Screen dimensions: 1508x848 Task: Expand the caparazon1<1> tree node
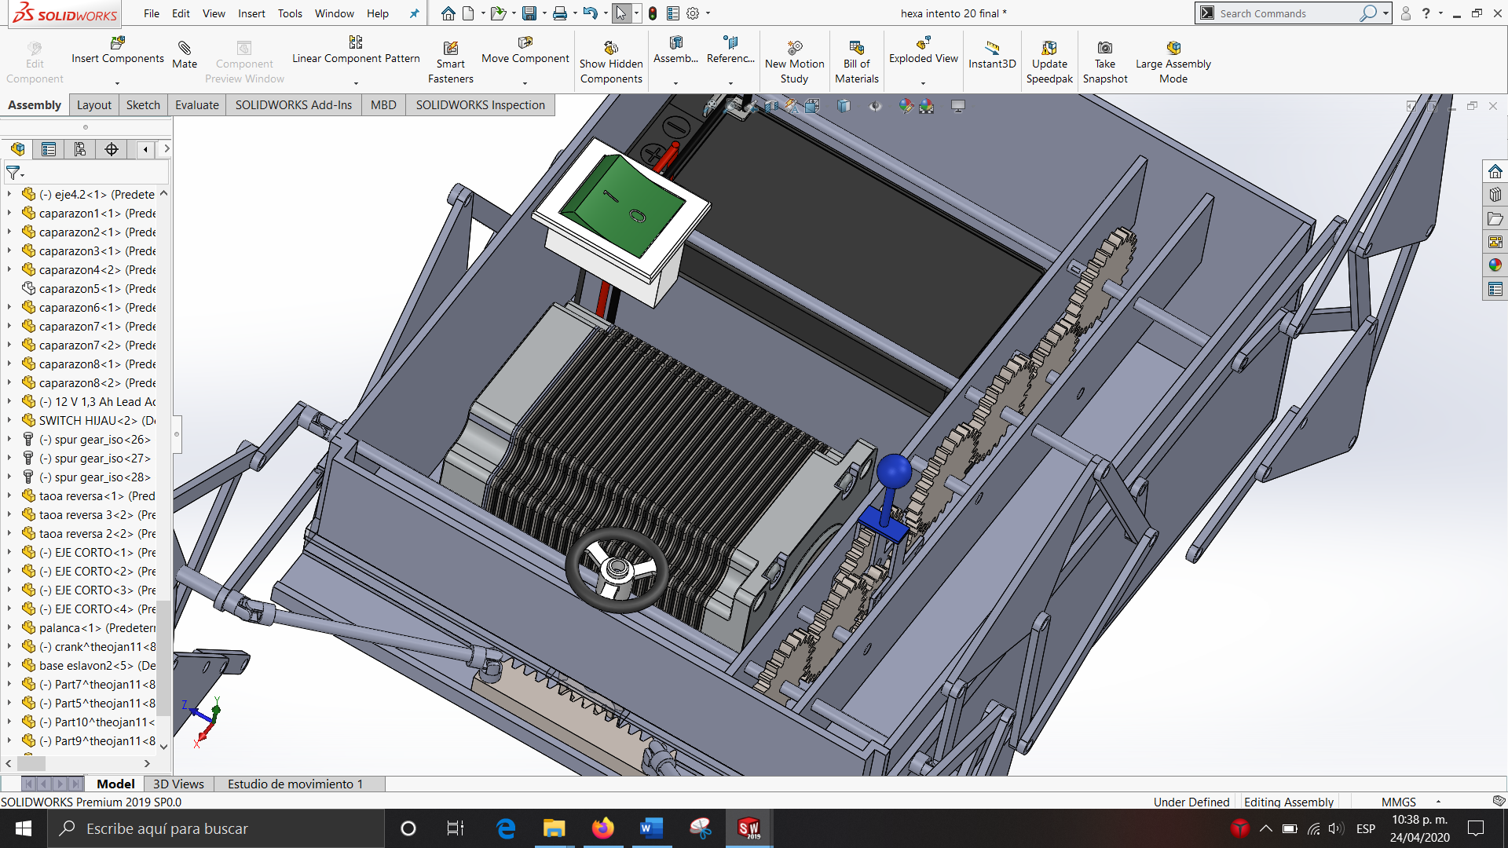point(9,213)
